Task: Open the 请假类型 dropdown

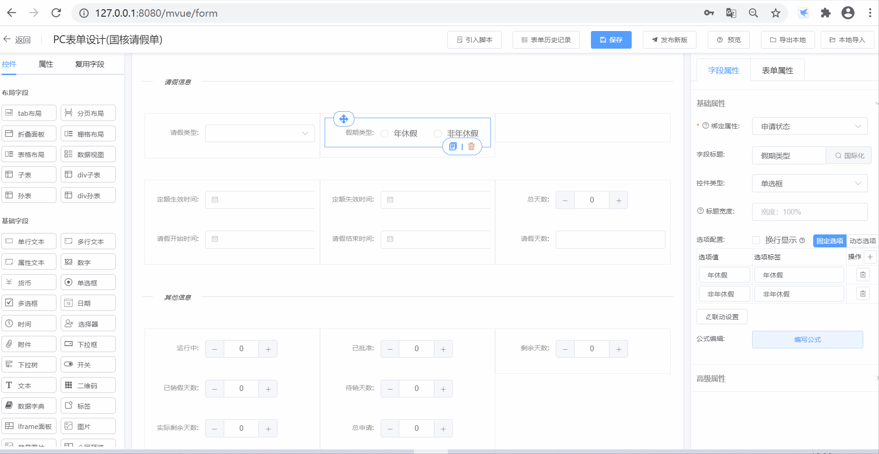Action: coord(260,133)
